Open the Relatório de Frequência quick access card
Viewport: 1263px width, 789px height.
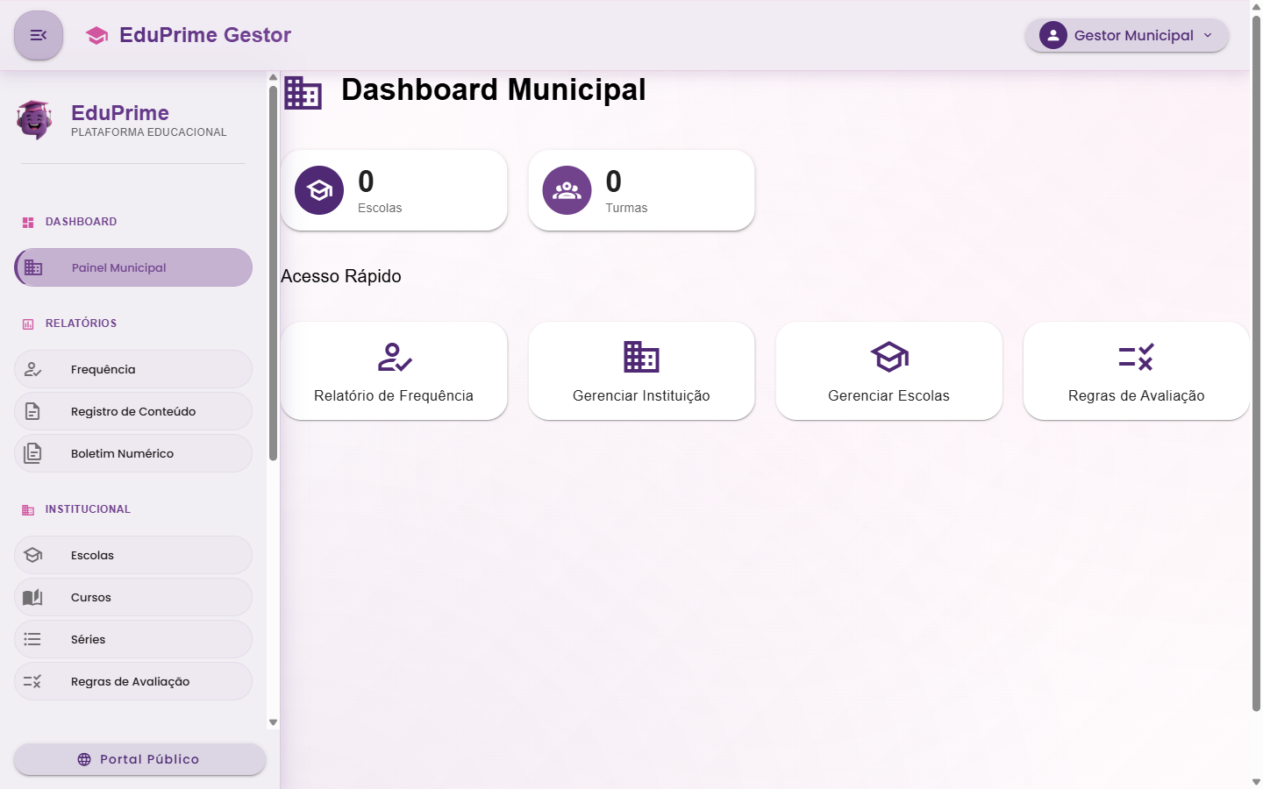pos(394,371)
